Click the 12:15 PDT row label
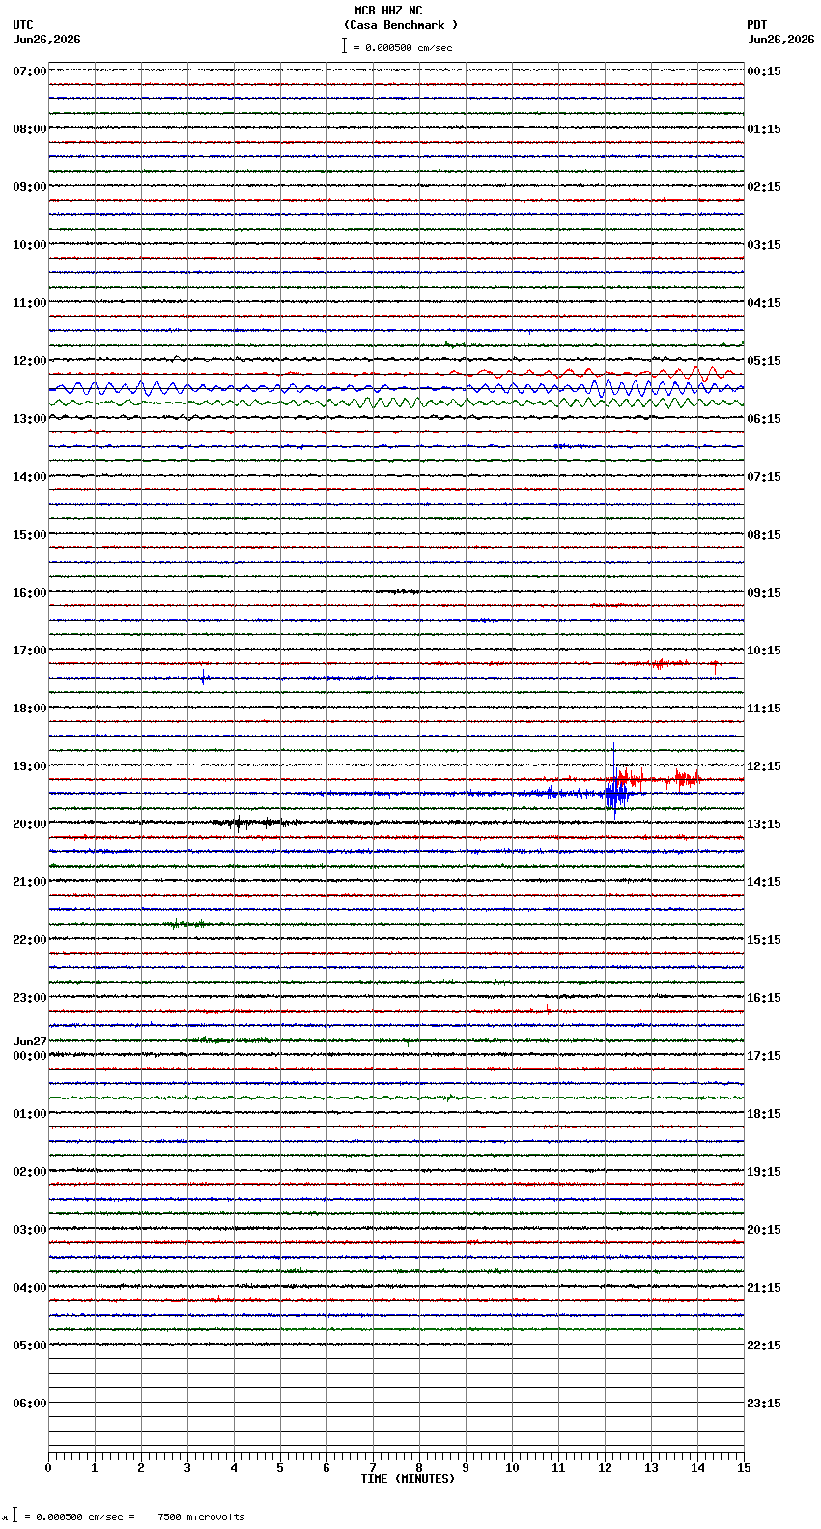This screenshot has width=821, height=1529. point(764,766)
